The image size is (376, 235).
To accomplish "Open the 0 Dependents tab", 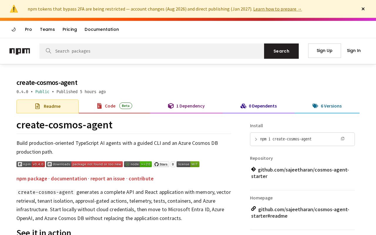I will tap(258, 106).
